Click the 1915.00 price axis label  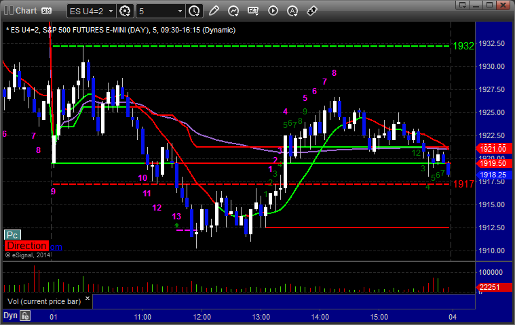click(x=491, y=204)
